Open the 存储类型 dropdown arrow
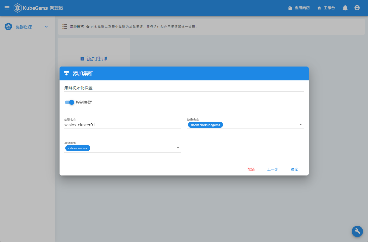Image resolution: width=368 pixels, height=242 pixels. tap(178, 148)
